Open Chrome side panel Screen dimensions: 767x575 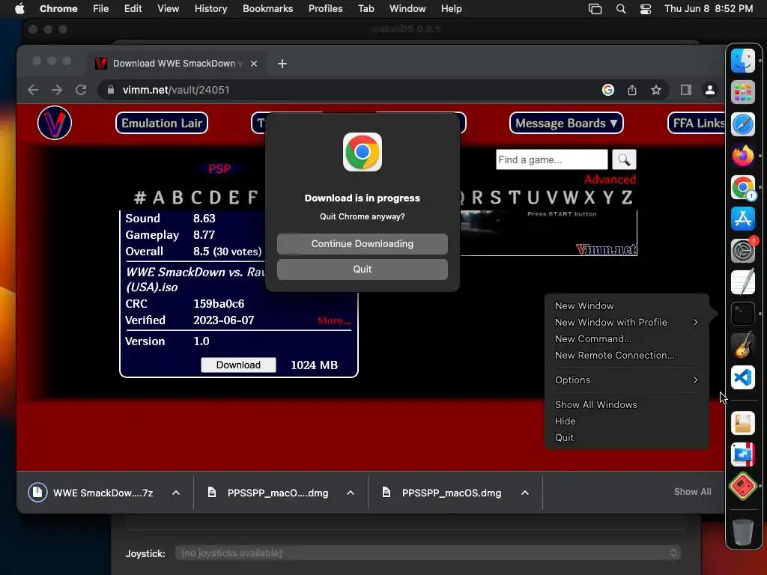pos(686,90)
